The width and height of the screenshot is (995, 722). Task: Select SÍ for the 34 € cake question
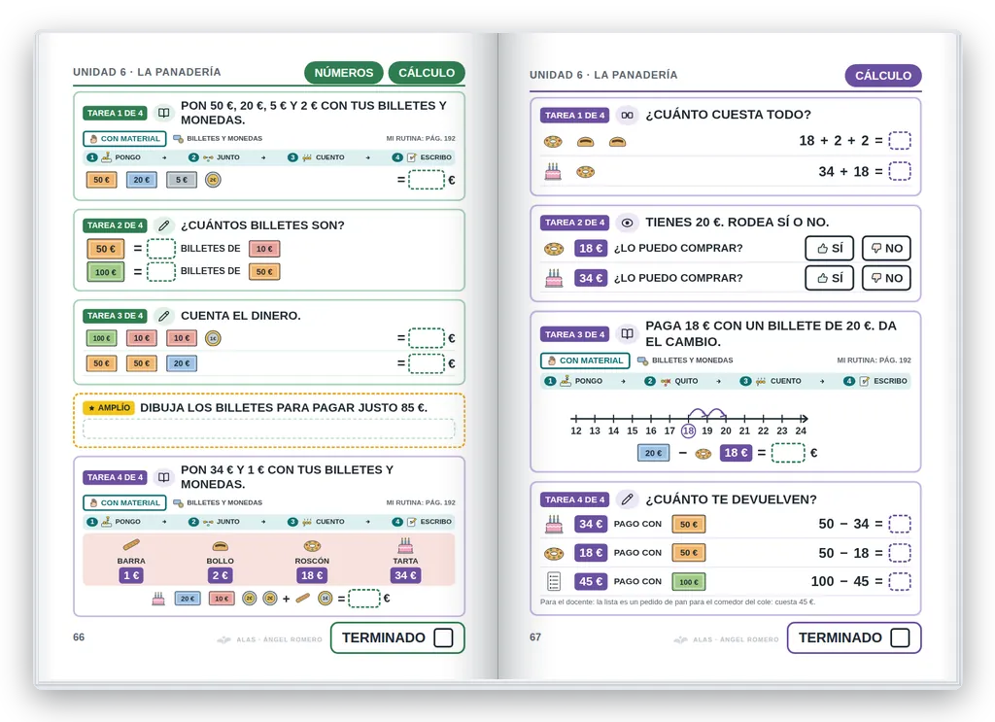830,278
